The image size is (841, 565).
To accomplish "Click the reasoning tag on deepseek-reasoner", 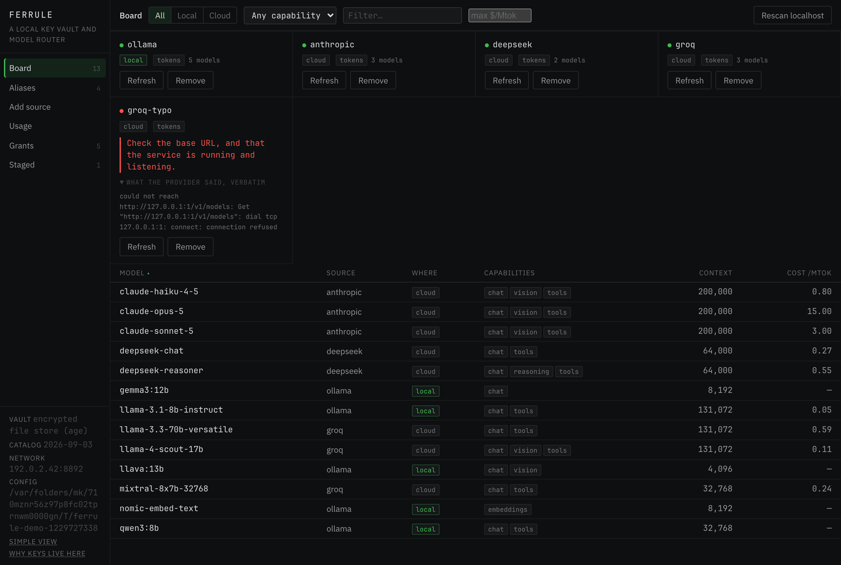I will (x=531, y=372).
